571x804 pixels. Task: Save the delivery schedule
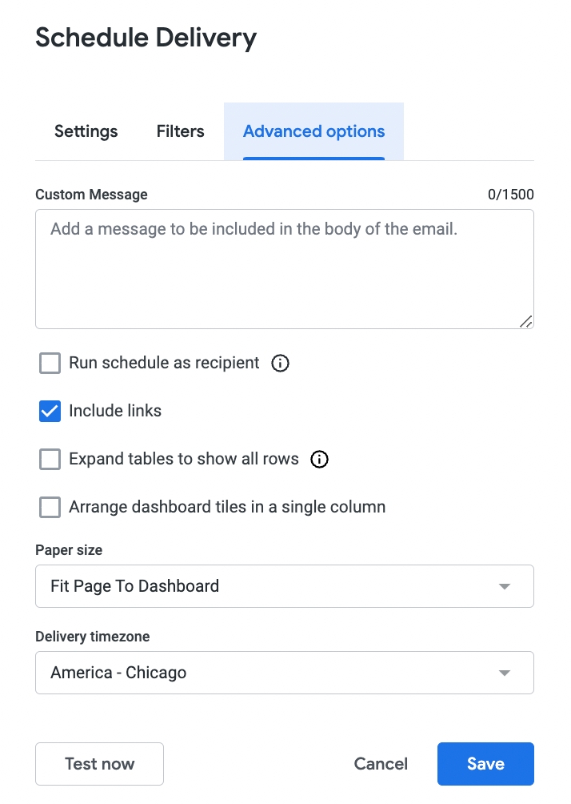(x=485, y=764)
